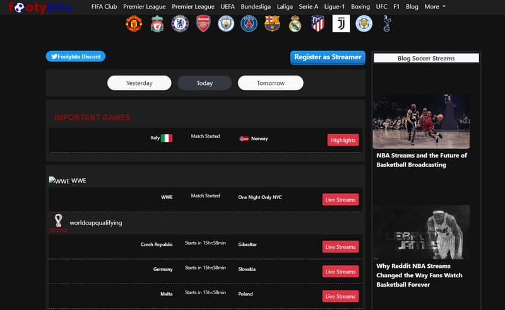Viewport: 505px width, 310px height.
Task: Select the Tottenham Hotspur cockerel logo
Action: point(386,24)
